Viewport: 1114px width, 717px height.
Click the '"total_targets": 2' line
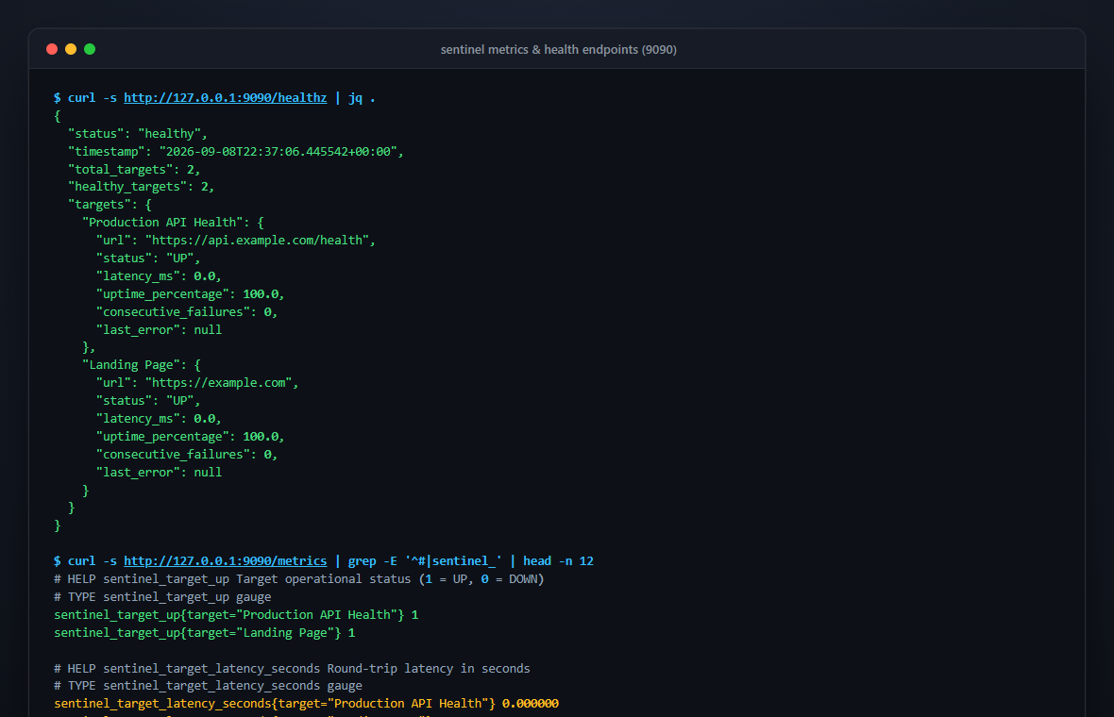point(134,169)
